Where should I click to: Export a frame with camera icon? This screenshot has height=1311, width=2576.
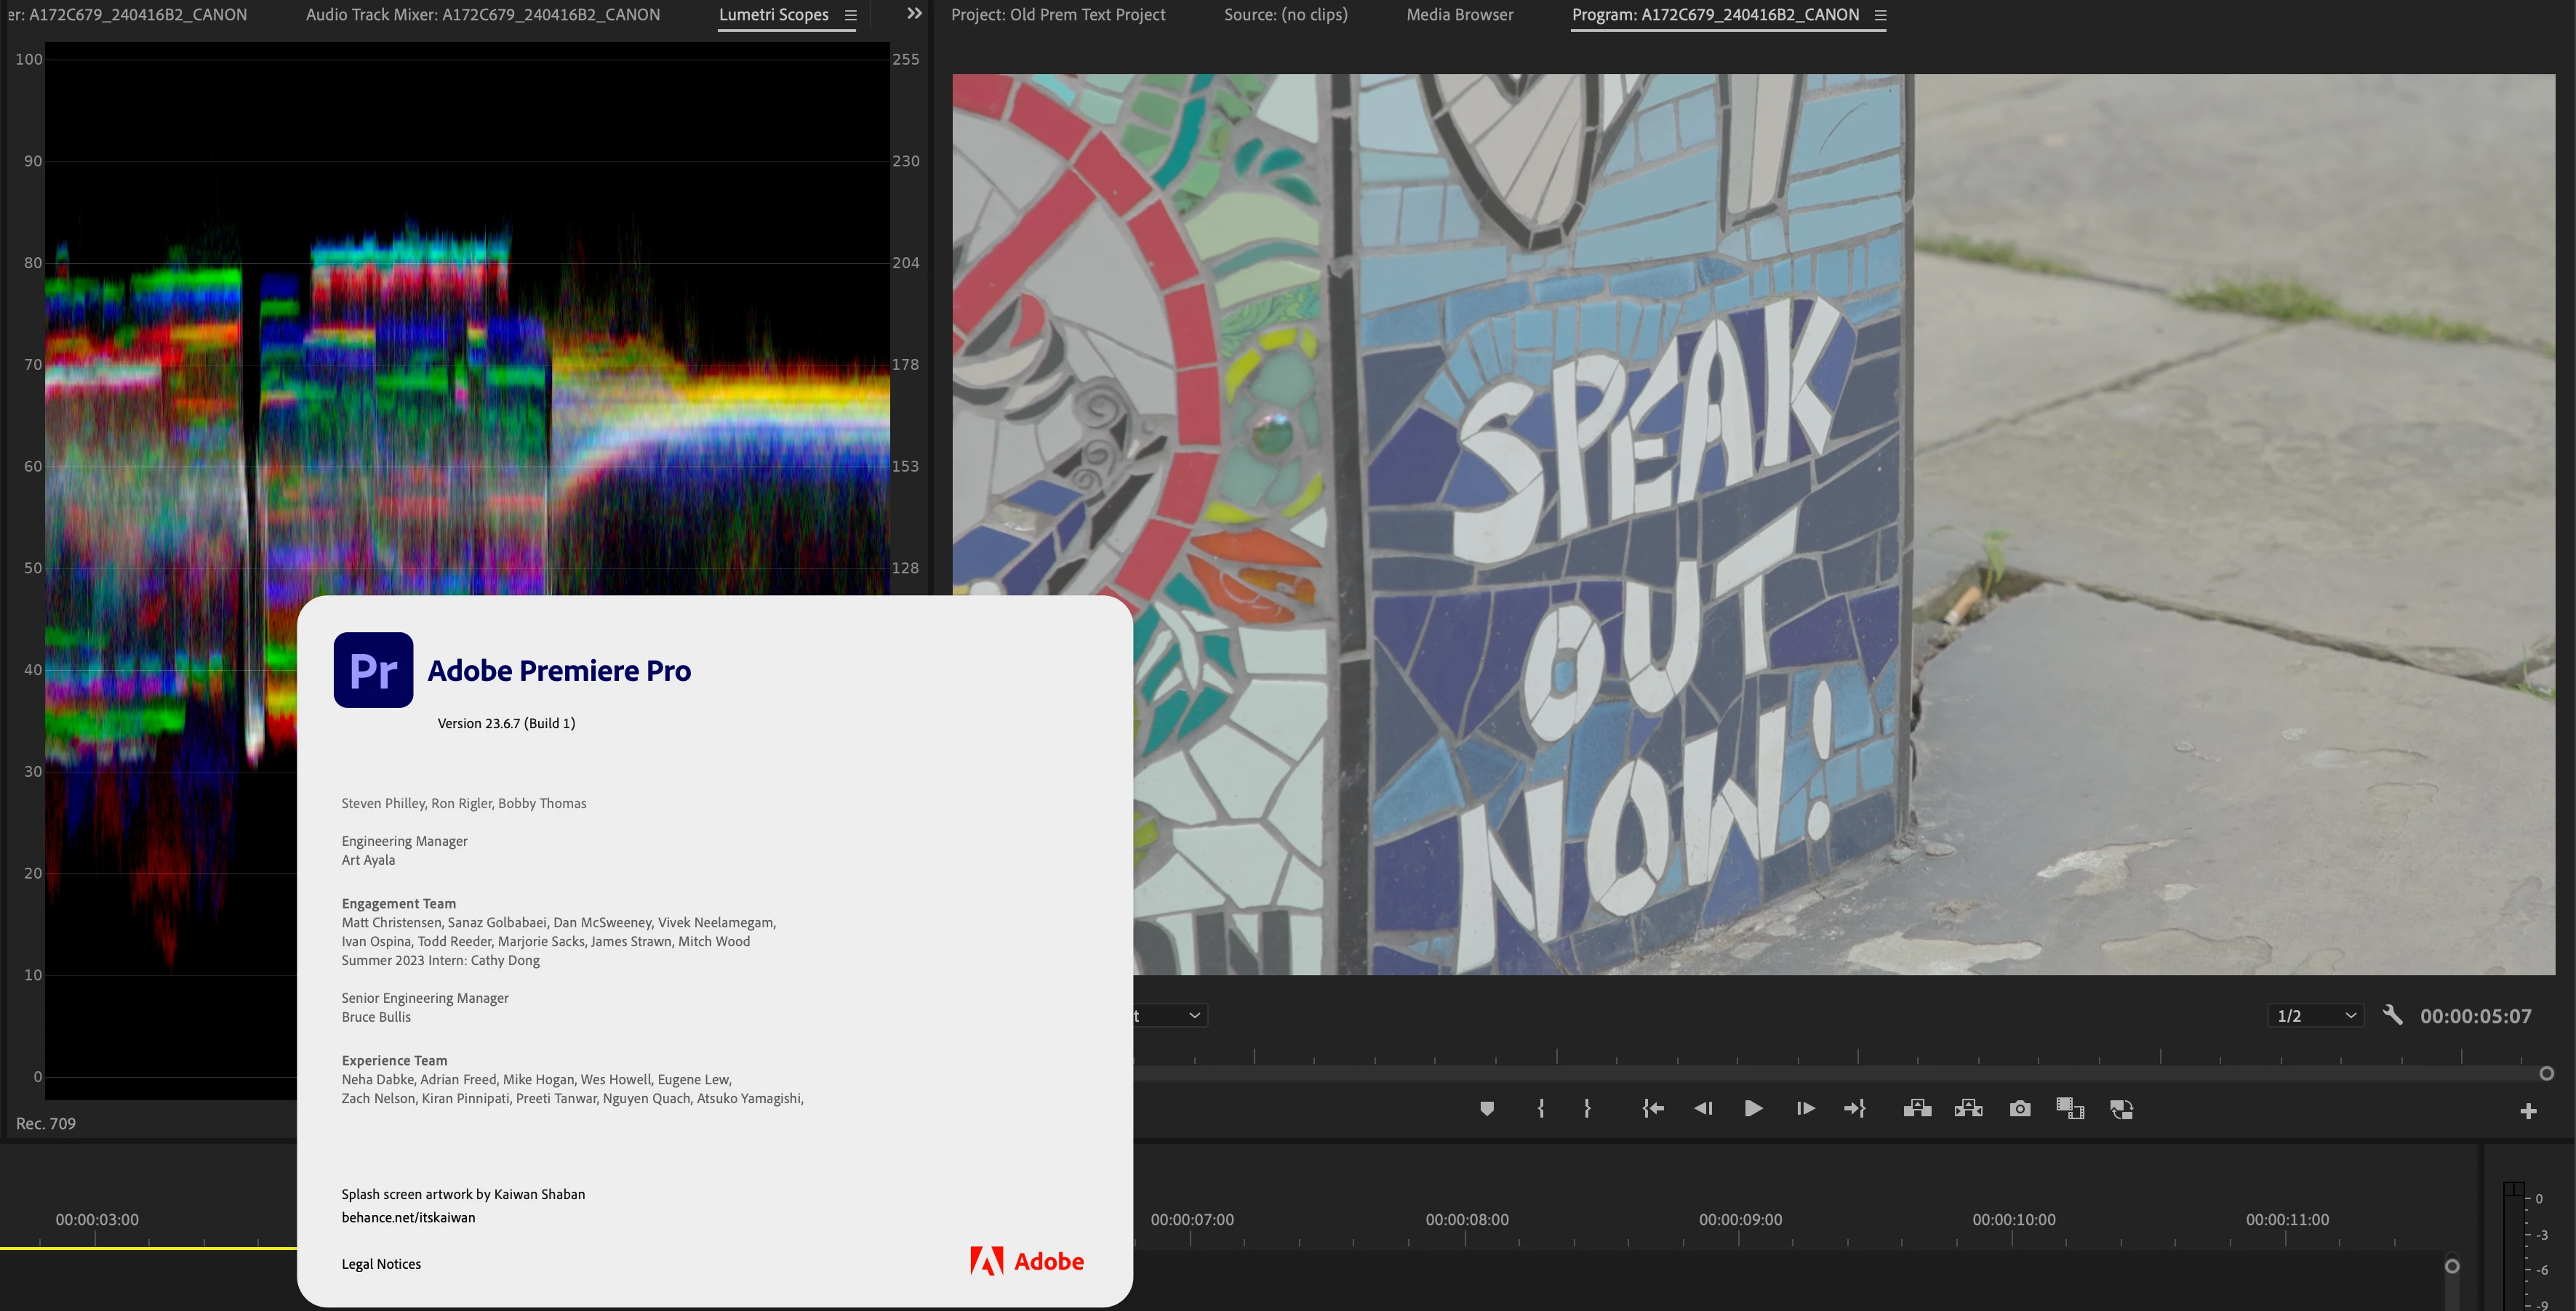2020,1108
